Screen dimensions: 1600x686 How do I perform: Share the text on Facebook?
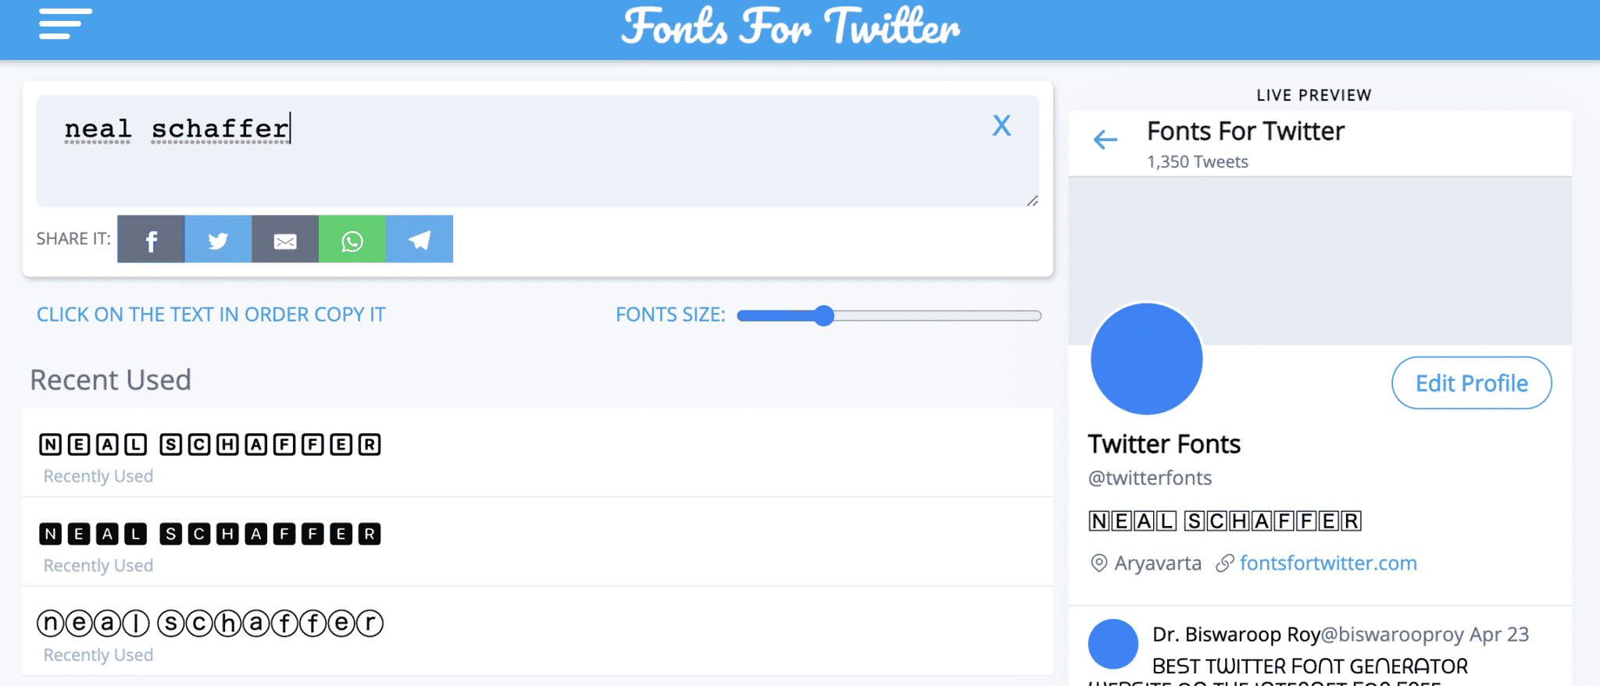coord(151,240)
